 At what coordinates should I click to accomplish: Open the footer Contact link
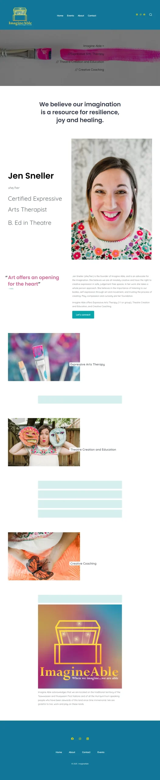click(x=86, y=752)
